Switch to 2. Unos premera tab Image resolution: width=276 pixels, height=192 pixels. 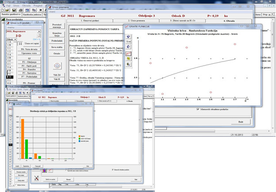click(136, 21)
